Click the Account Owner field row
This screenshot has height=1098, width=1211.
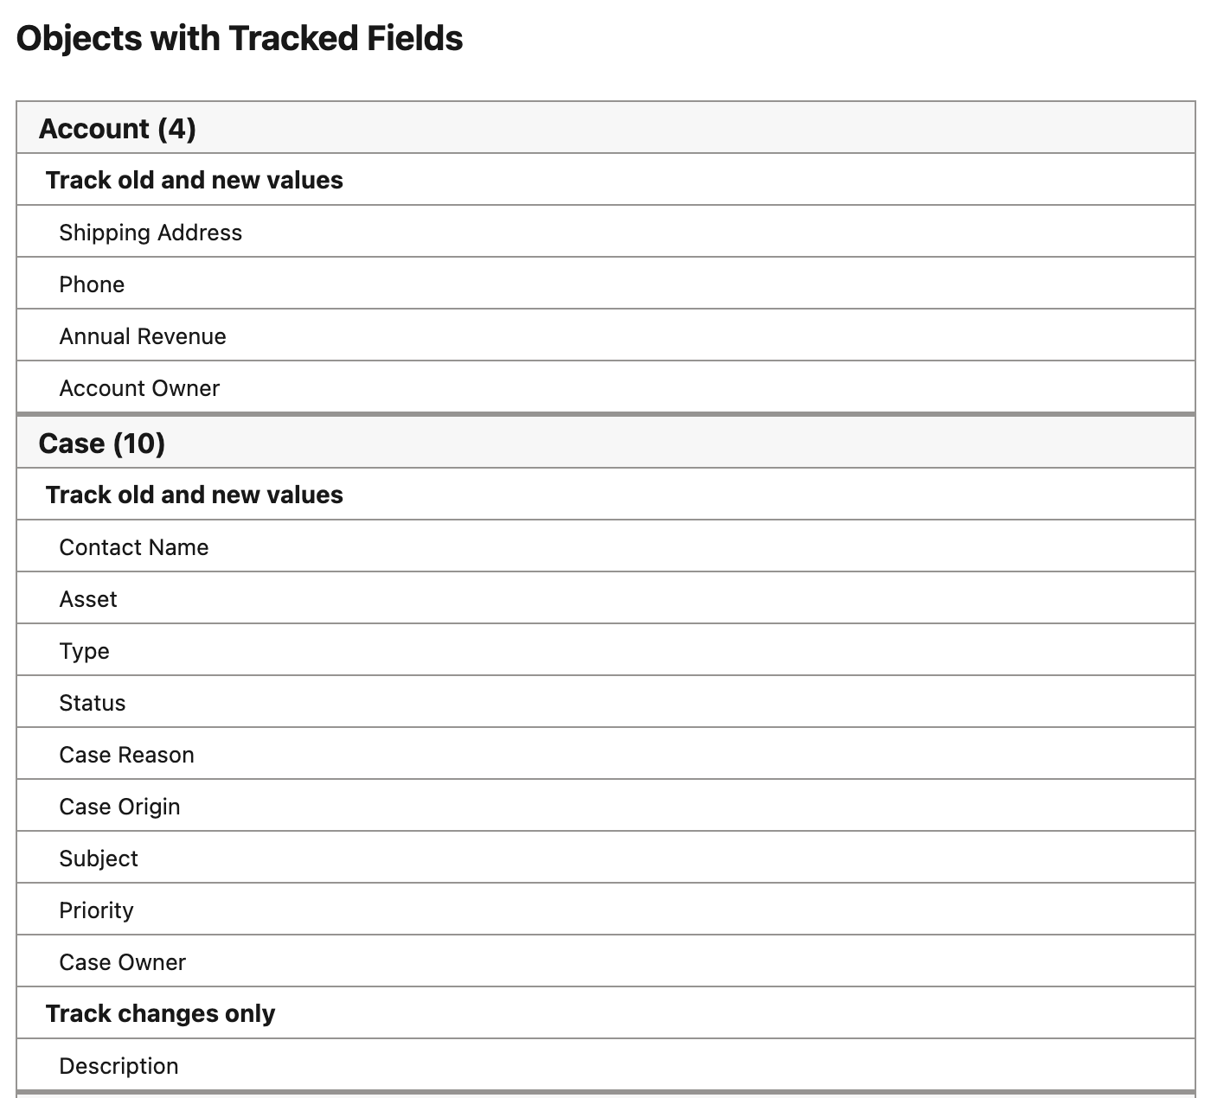(x=139, y=388)
